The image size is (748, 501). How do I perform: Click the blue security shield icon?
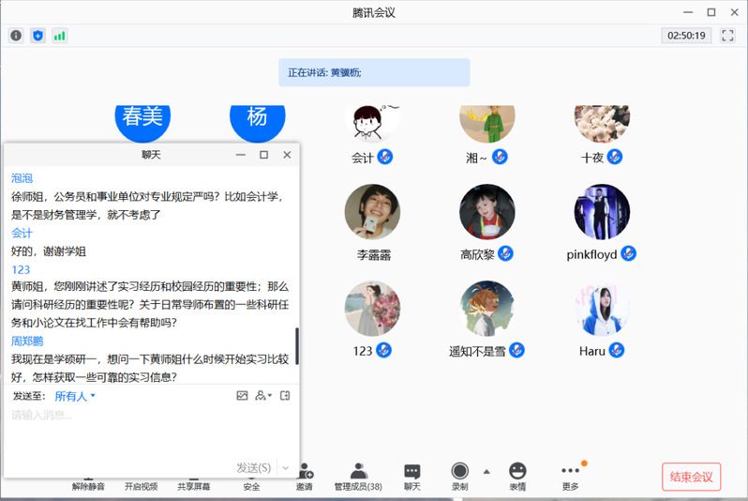coord(37,36)
